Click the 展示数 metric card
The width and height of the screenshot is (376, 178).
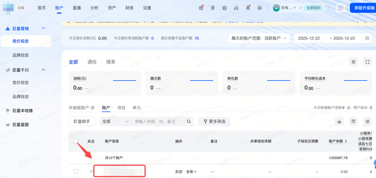pos(182,83)
